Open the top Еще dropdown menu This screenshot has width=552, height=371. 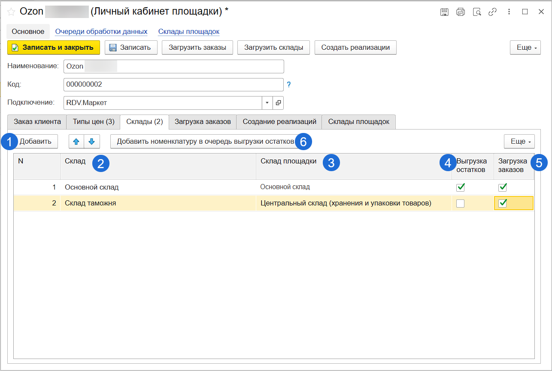[525, 48]
